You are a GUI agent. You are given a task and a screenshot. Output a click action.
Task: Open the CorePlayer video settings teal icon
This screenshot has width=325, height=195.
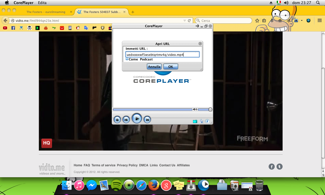(x=195, y=121)
